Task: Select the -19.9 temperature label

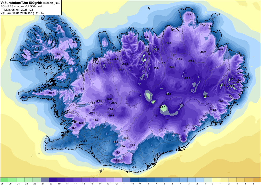Action: click(x=114, y=103)
